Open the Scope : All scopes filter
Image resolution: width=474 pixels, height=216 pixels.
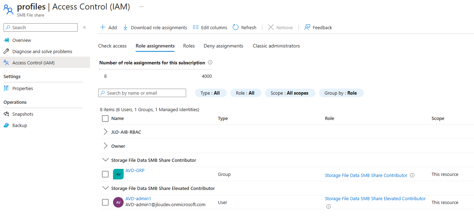point(290,93)
